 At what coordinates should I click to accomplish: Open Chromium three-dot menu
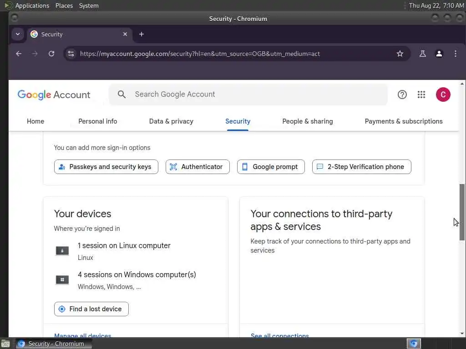point(456,54)
